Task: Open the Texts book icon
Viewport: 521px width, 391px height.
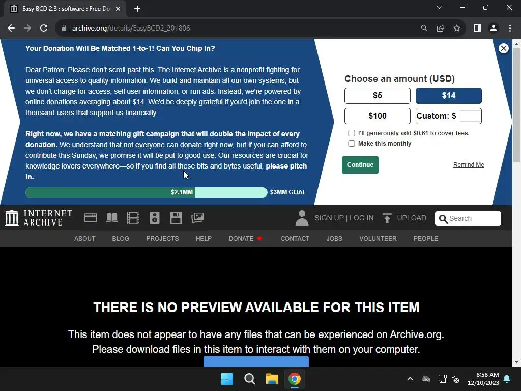Action: click(111, 218)
